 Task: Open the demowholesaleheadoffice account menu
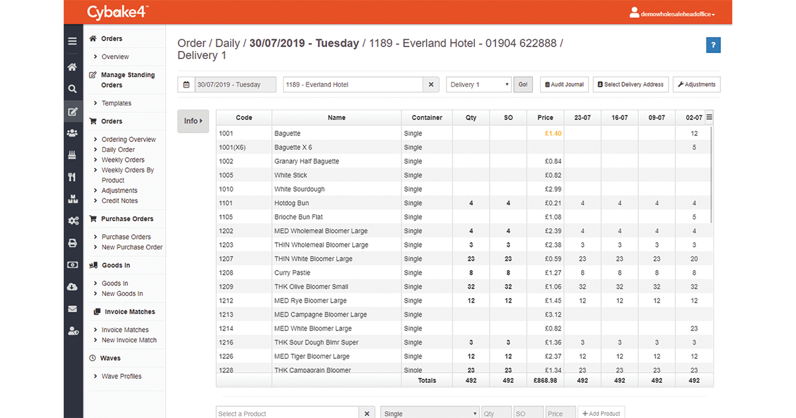[673, 12]
